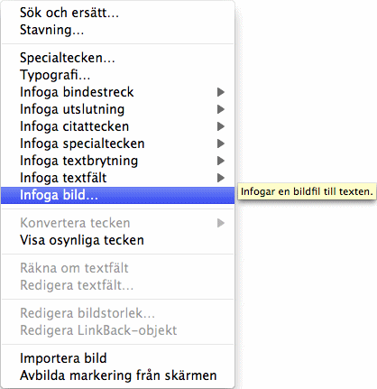The height and width of the screenshot is (389, 377).
Task: Select Importera bild menu entry
Action: tap(117, 358)
